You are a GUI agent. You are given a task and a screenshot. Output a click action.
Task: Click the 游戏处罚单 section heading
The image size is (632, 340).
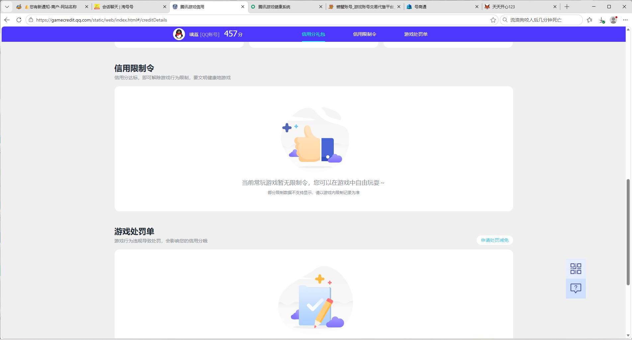coord(134,232)
